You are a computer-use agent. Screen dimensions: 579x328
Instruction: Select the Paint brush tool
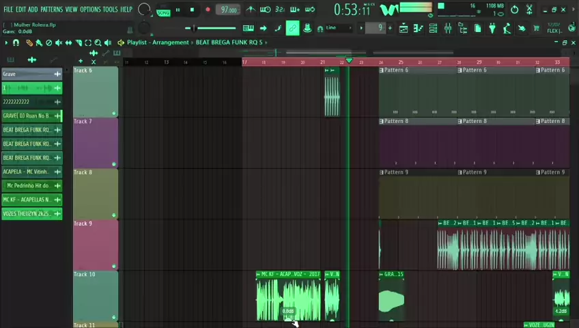point(39,43)
